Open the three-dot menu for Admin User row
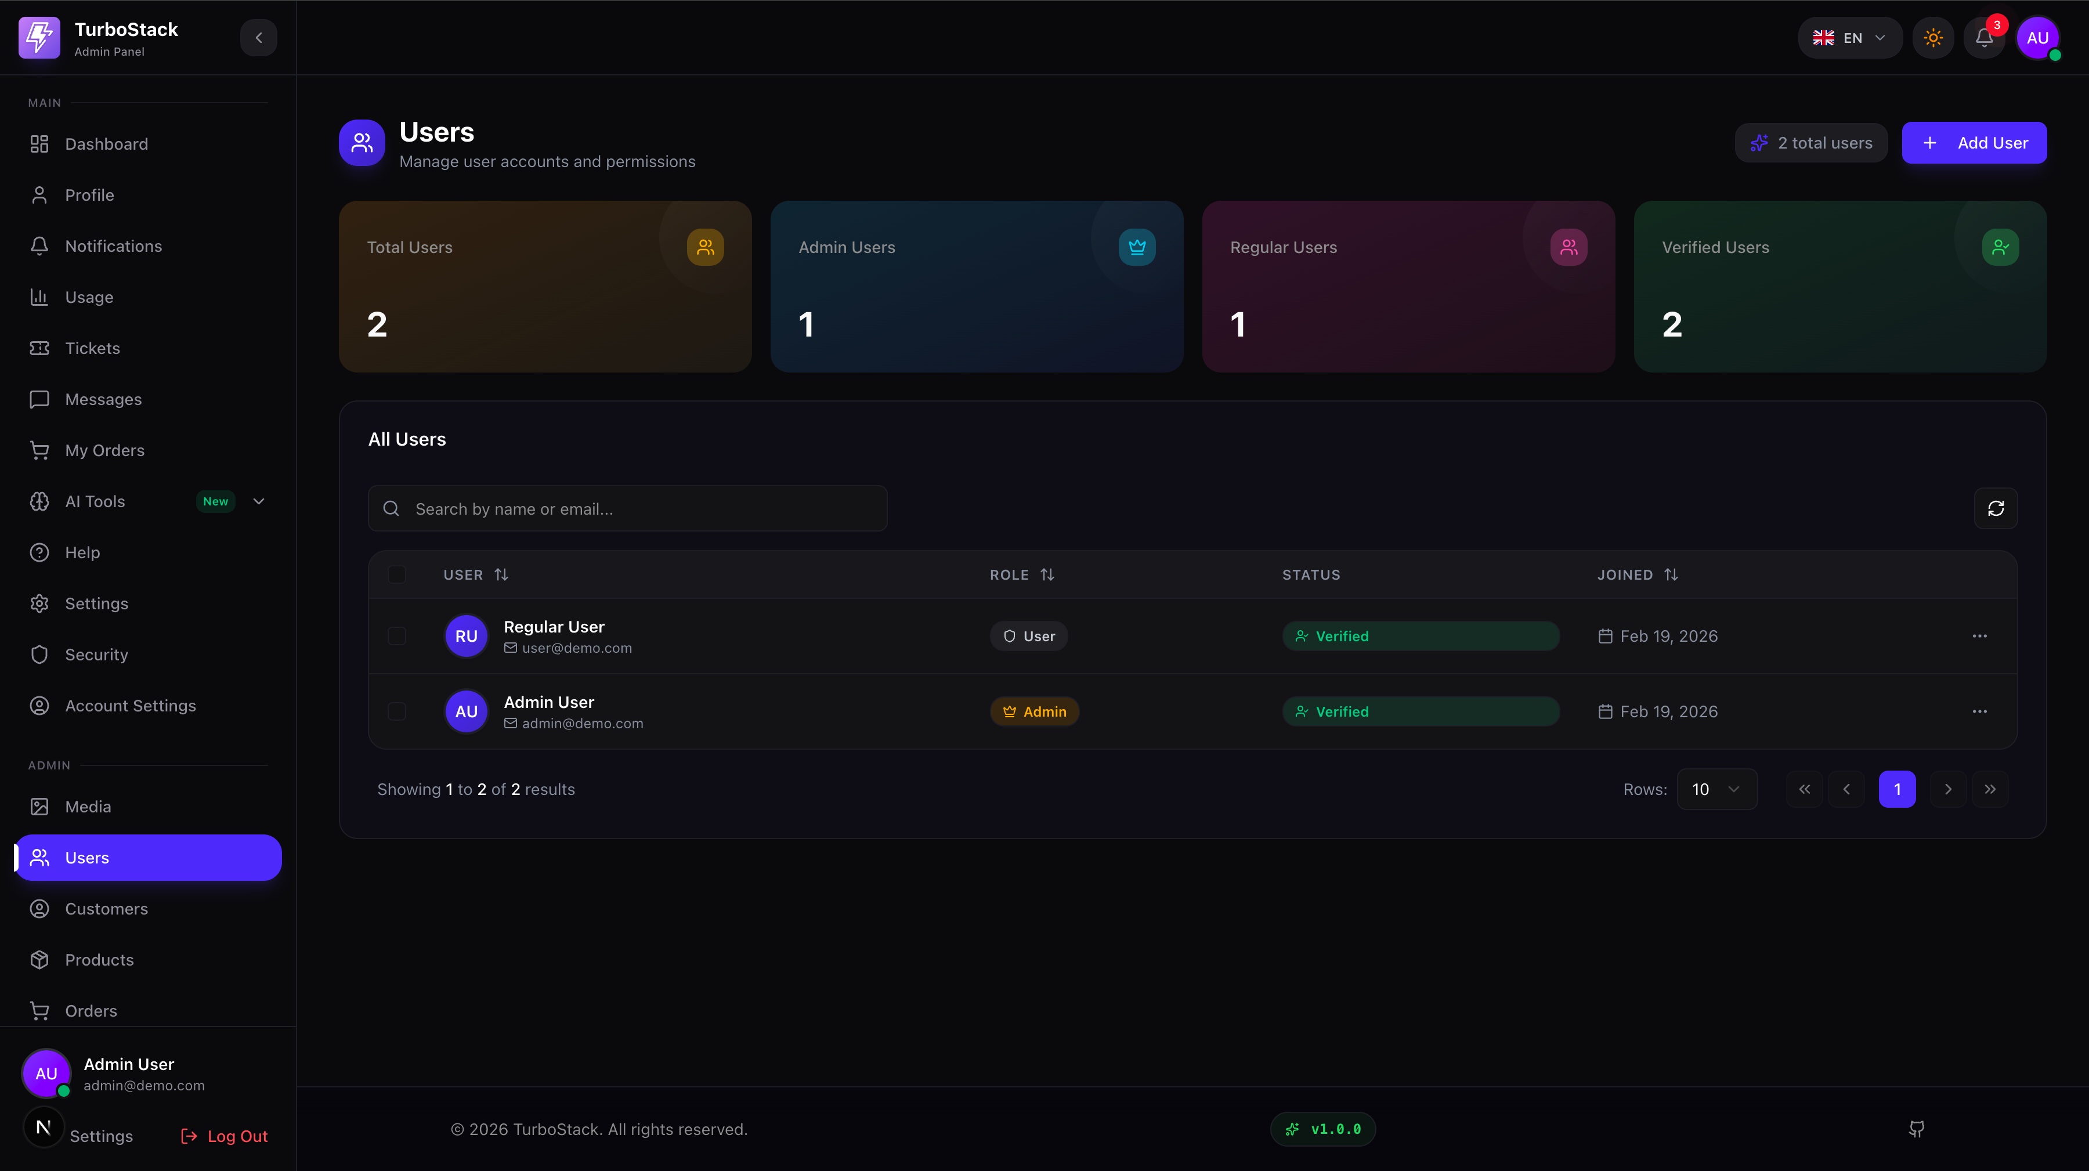The height and width of the screenshot is (1171, 2089). pyautogui.click(x=1979, y=712)
